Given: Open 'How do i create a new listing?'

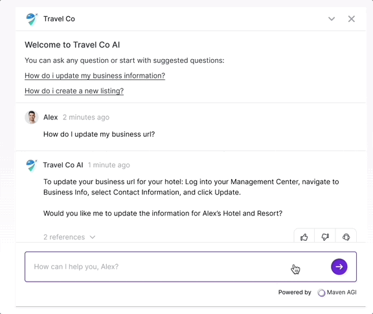Looking at the screenshot, I should [x=74, y=91].
